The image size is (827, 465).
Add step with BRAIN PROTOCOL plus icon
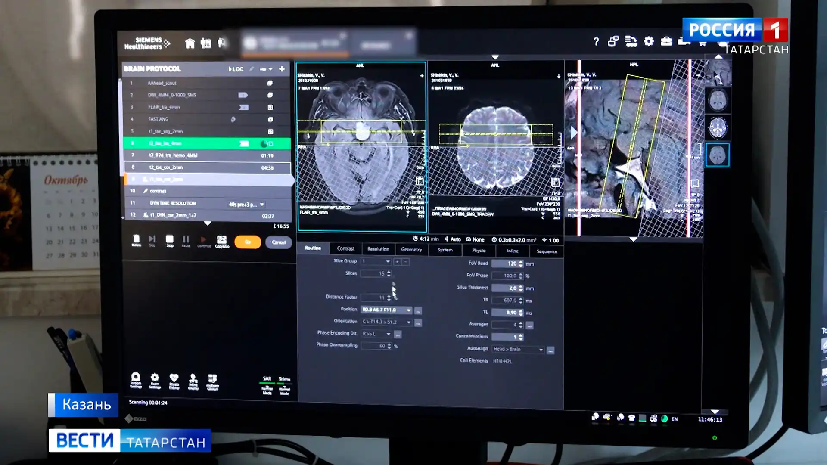point(282,69)
